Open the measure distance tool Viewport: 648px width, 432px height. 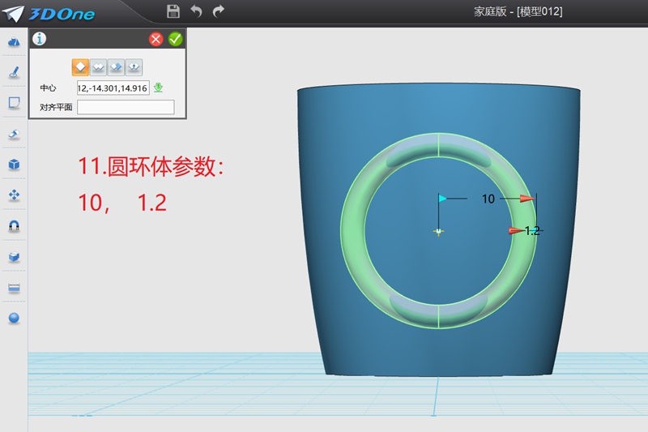click(14, 287)
